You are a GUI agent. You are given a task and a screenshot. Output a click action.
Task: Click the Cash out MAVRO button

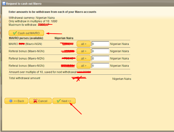coord(26,33)
